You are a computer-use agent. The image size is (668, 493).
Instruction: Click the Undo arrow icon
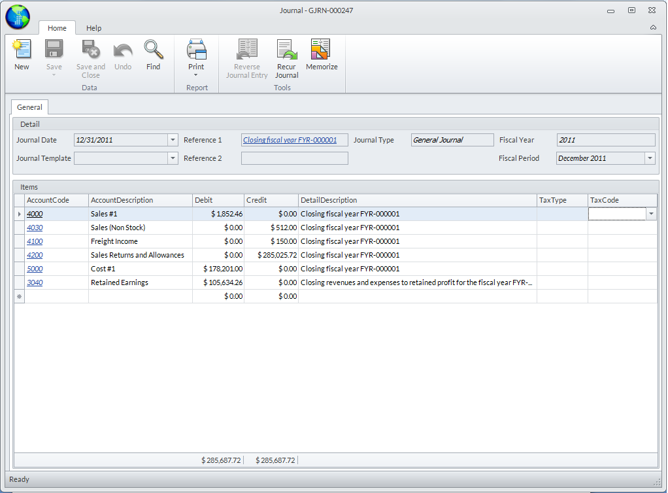tap(123, 50)
